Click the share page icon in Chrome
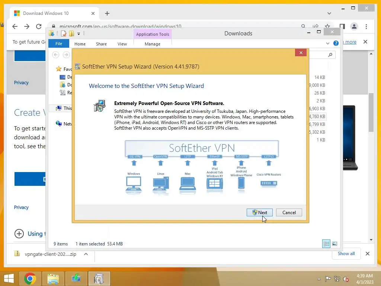The height and width of the screenshot is (286, 381). click(316, 26)
